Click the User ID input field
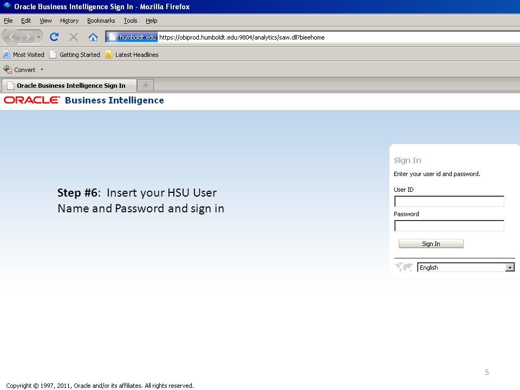Image resolution: width=520 pixels, height=390 pixels. [449, 201]
